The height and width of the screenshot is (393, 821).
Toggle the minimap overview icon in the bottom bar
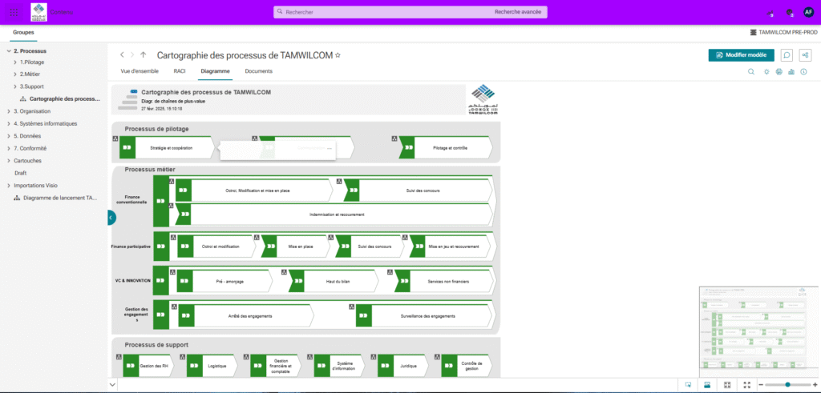pos(707,385)
